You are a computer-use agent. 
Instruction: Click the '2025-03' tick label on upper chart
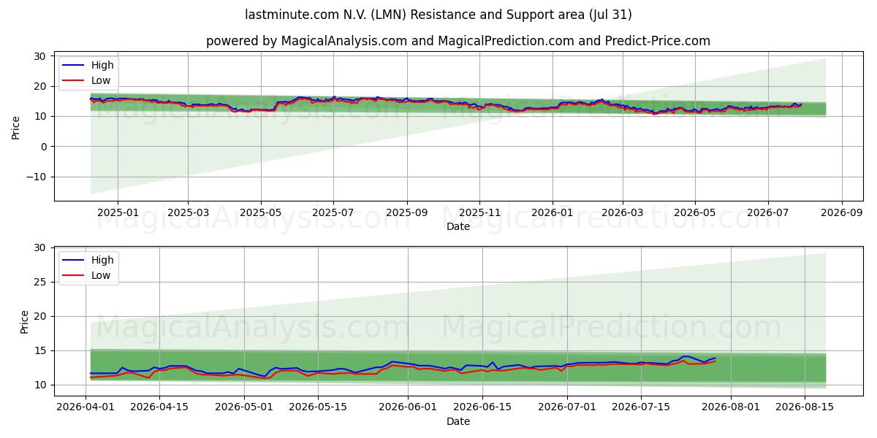tap(188, 212)
